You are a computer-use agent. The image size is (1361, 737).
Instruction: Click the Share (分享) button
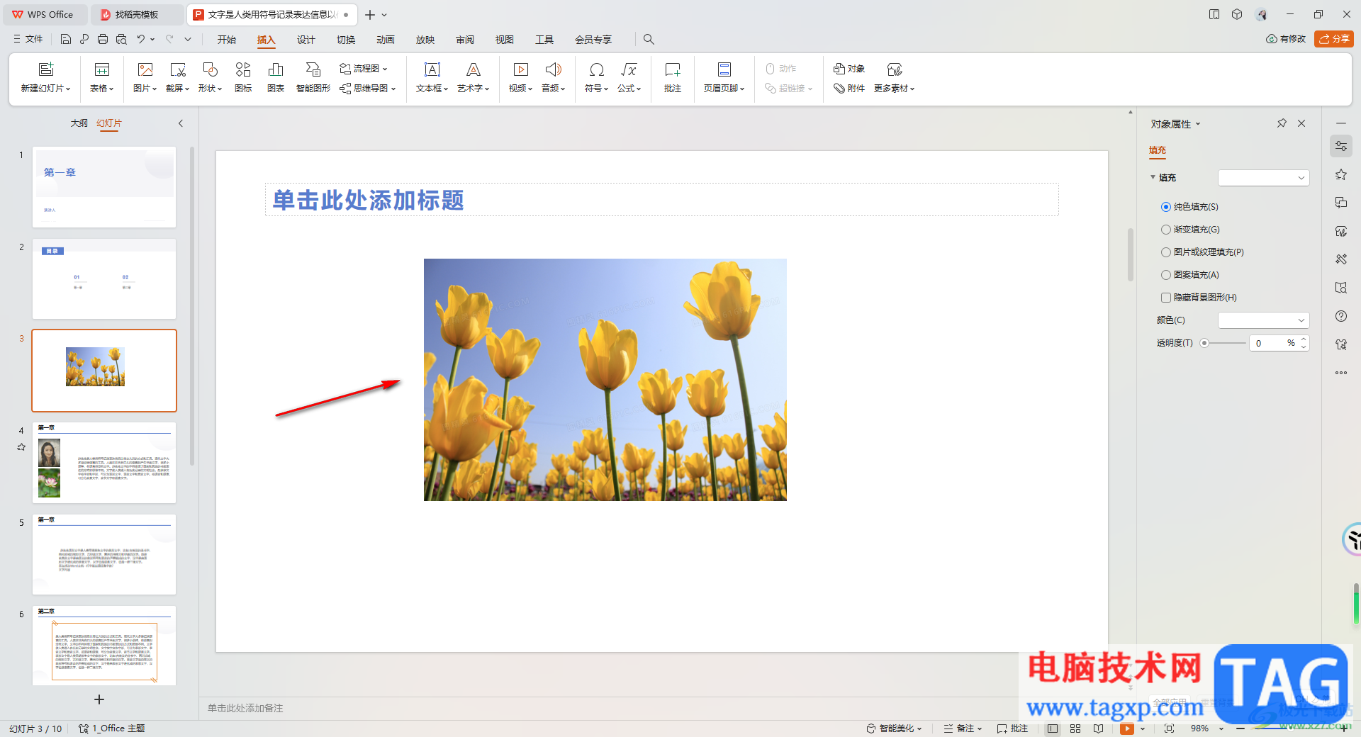click(1334, 39)
